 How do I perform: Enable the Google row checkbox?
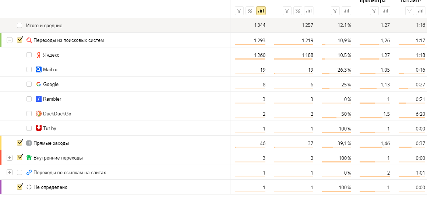pos(29,84)
